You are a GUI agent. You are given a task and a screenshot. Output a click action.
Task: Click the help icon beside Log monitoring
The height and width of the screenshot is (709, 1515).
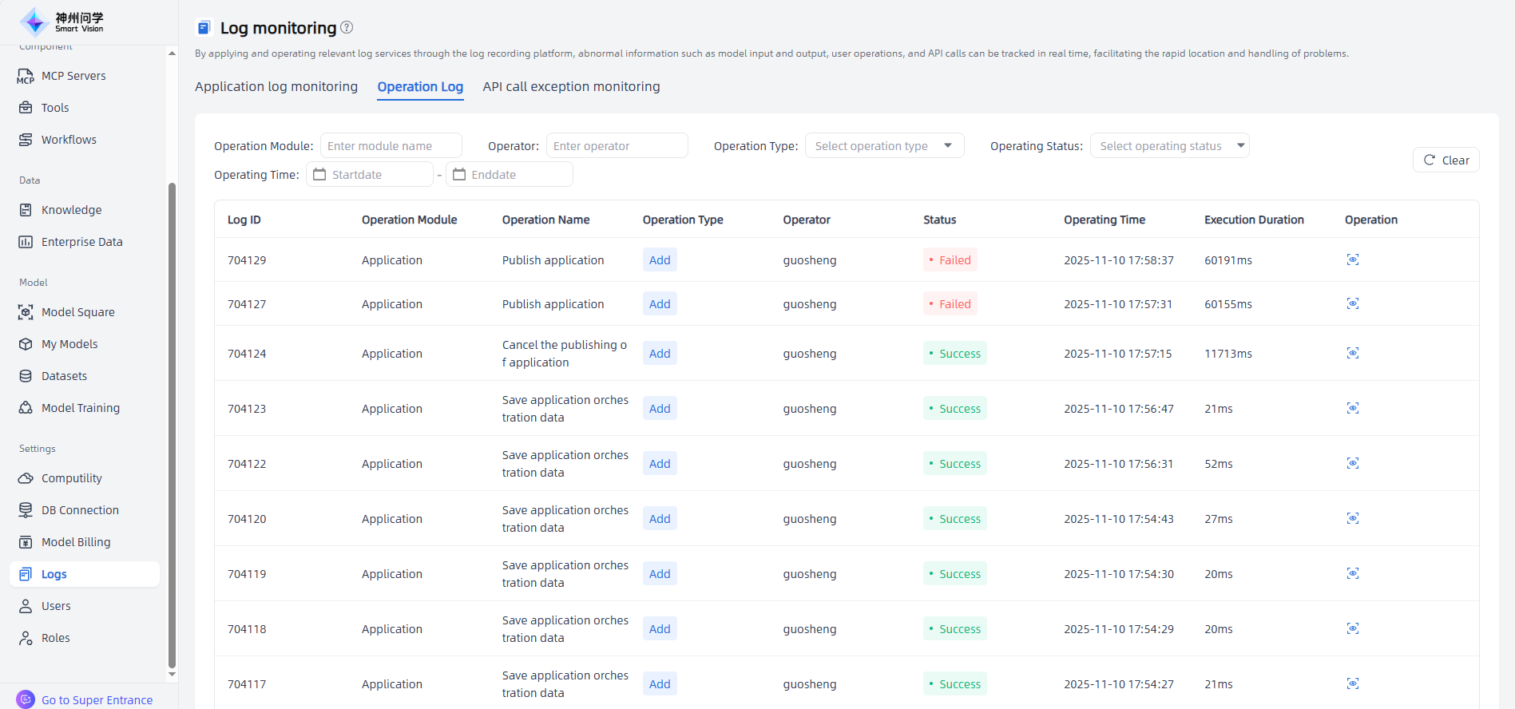coord(347,27)
